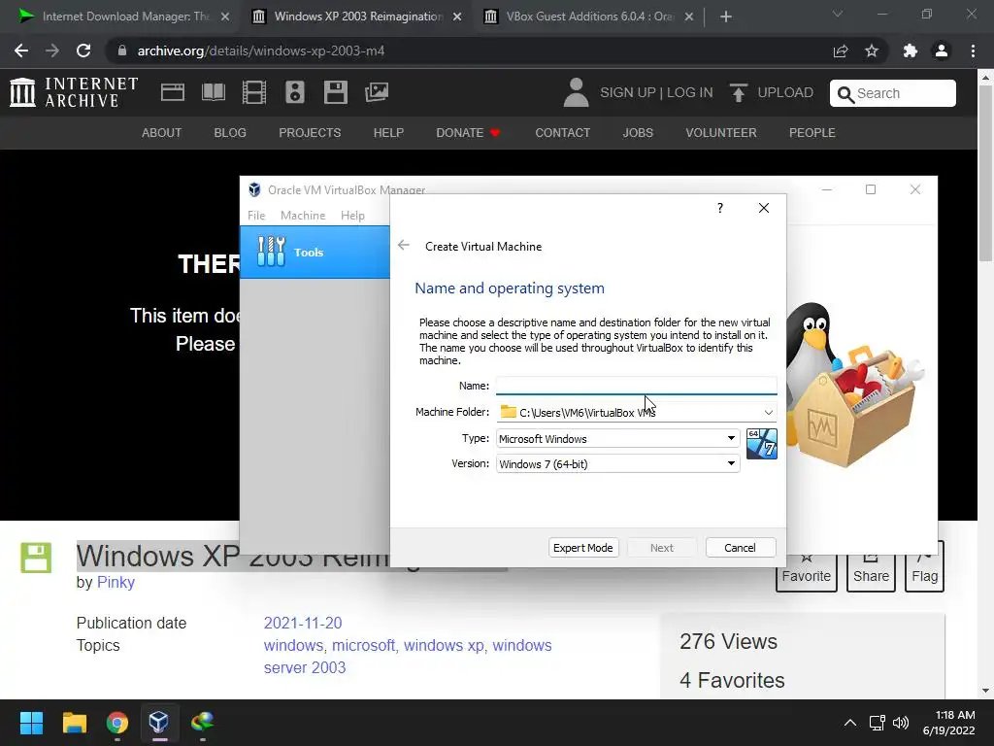Open the Machine menu in VirtualBox Manager
994x746 pixels.
[x=303, y=215]
